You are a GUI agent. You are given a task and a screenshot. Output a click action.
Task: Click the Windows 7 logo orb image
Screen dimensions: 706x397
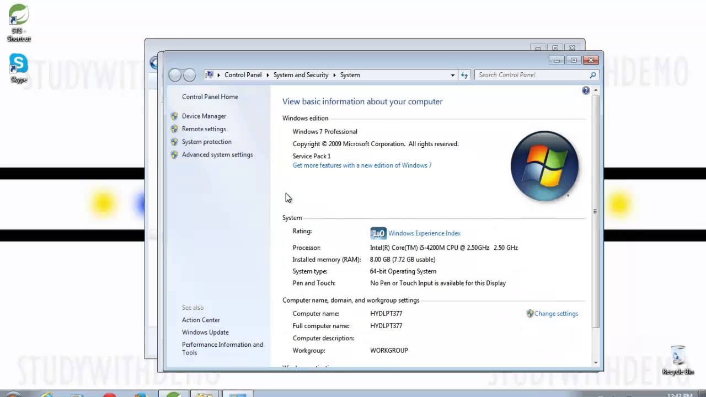[x=545, y=166]
